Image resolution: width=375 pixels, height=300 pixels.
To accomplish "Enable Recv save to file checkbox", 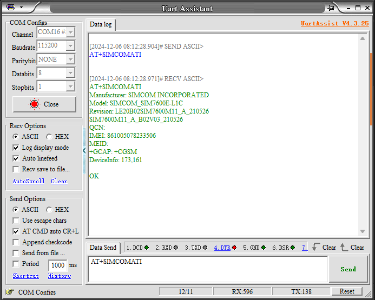I will pyautogui.click(x=16, y=169).
